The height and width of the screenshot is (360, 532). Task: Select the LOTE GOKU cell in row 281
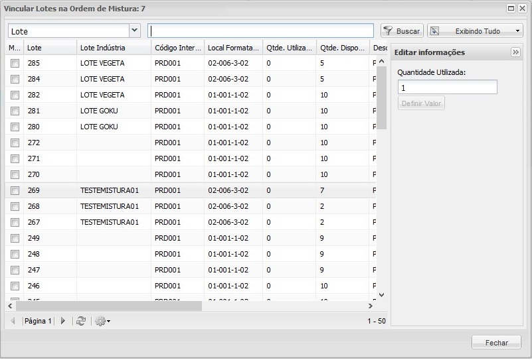tap(99, 111)
